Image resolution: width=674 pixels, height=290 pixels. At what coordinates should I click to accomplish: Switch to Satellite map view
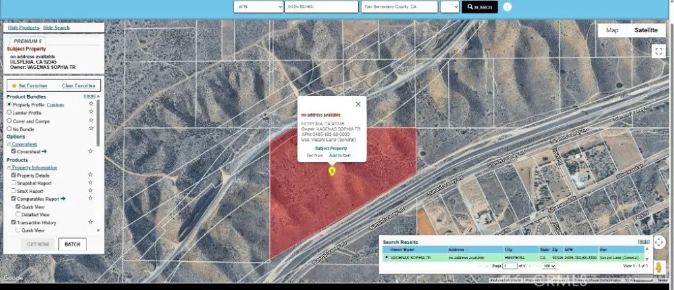tap(646, 30)
